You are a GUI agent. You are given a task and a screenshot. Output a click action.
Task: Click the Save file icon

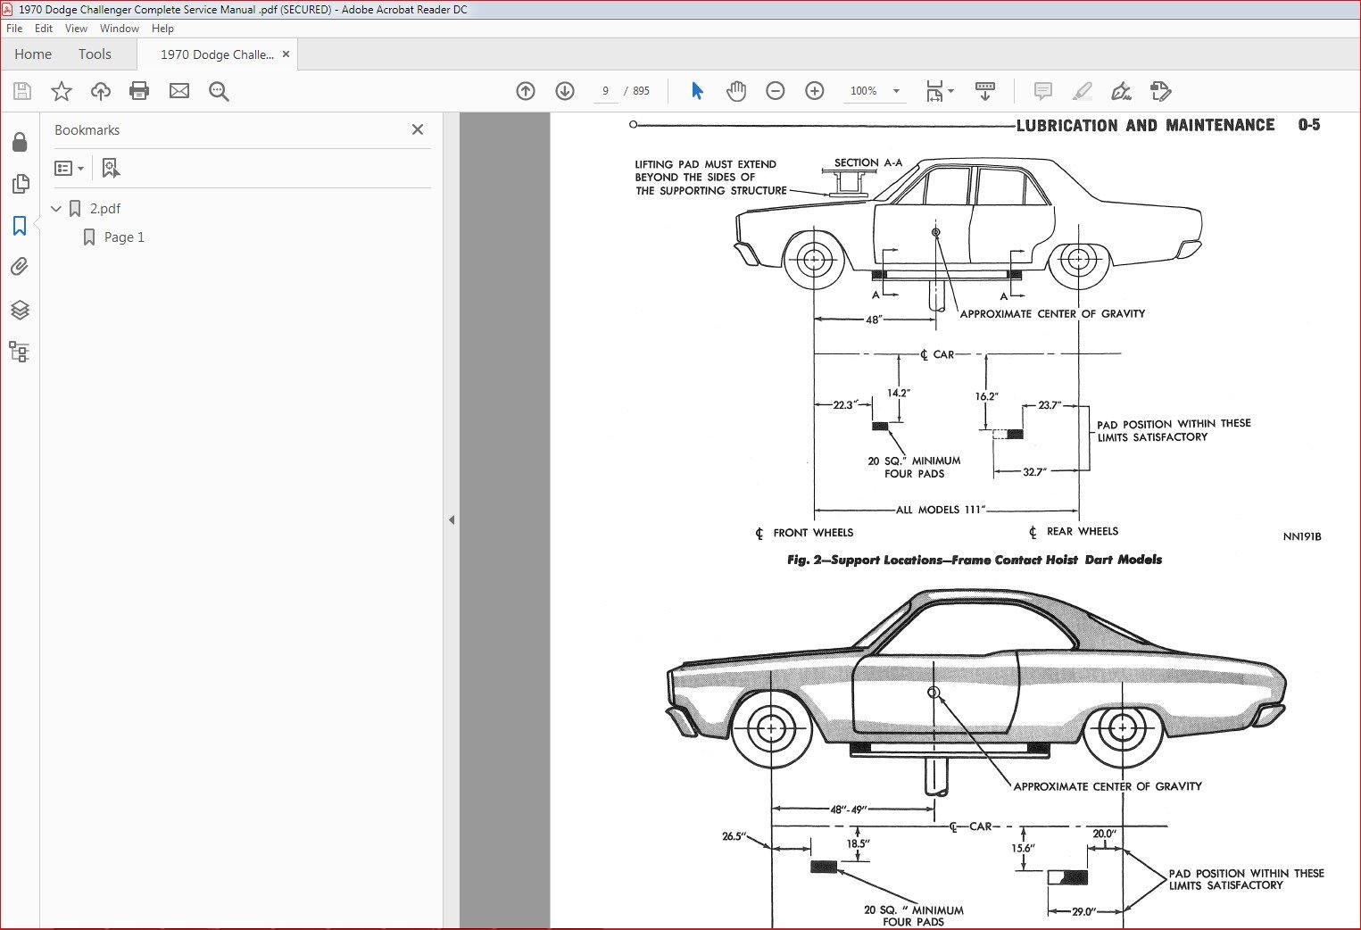[22, 91]
